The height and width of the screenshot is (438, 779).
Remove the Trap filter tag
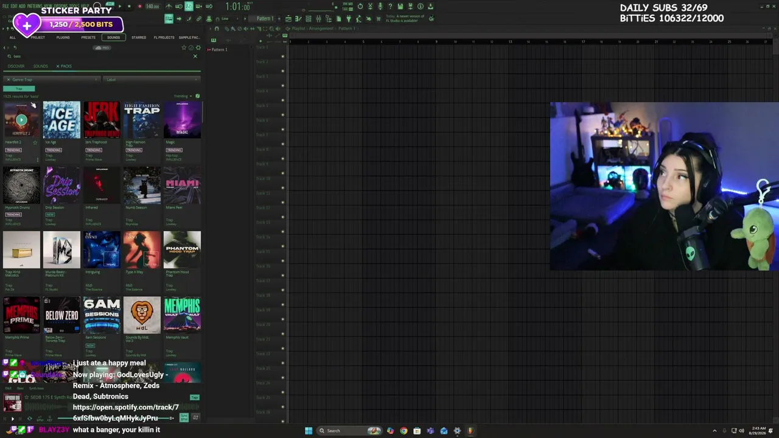coord(19,89)
